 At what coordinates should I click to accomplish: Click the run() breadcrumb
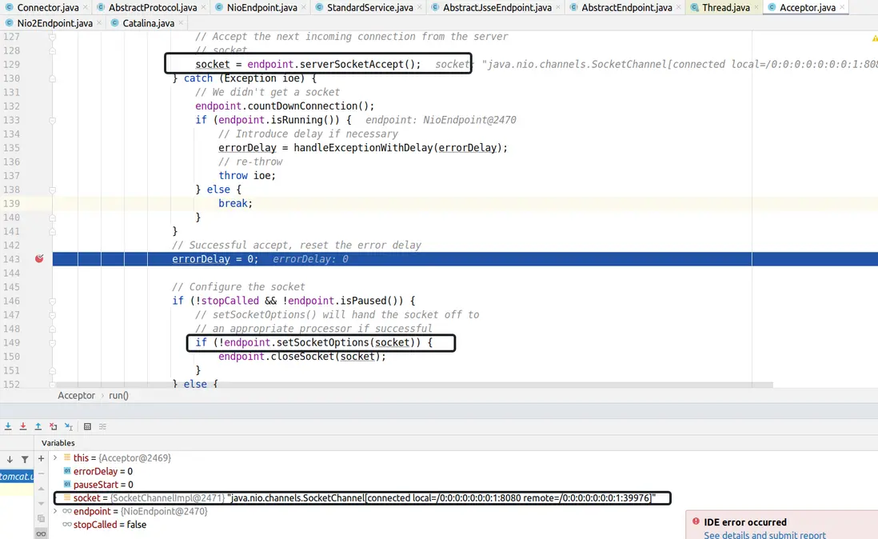point(118,395)
